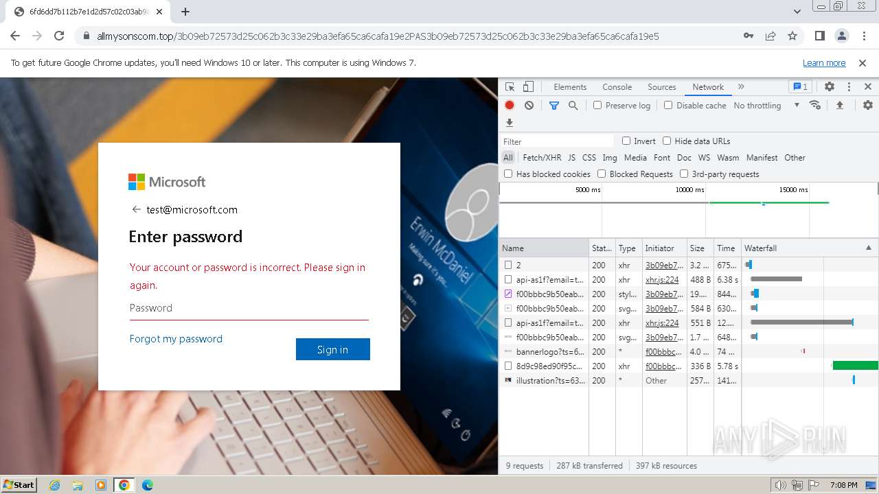Reload the page
The height and width of the screenshot is (494, 879).
click(x=59, y=36)
